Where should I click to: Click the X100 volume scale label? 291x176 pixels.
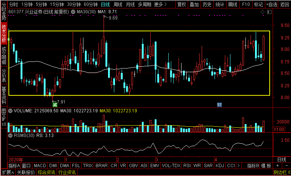(279, 130)
